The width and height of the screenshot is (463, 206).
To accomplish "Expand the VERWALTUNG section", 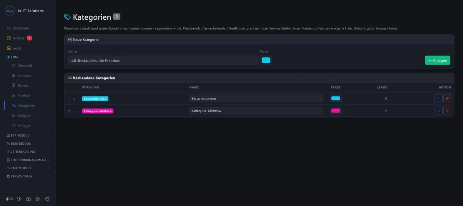I will [28, 176].
